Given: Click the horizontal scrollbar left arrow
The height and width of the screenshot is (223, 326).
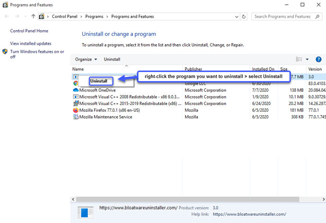Looking at the screenshot, I should [73, 199].
